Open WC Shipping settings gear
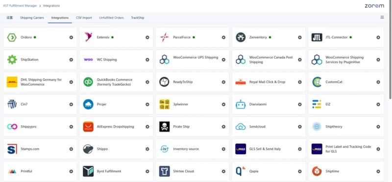This screenshot has width=392, height=182. 147,60
